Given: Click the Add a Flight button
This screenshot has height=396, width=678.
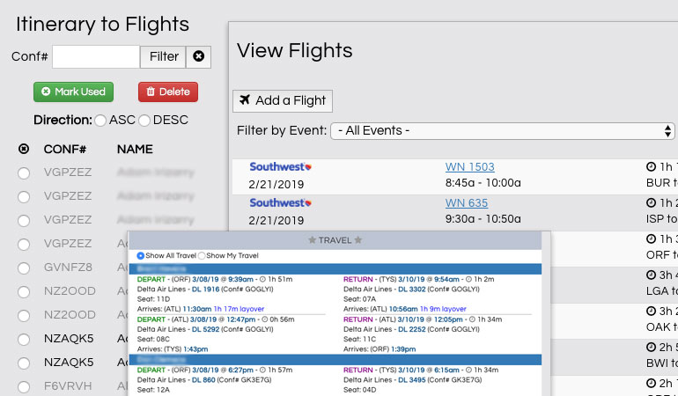Looking at the screenshot, I should [x=283, y=100].
